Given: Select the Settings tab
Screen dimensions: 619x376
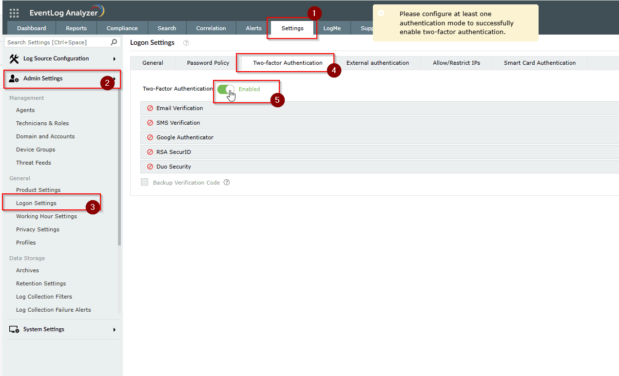Looking at the screenshot, I should 292,28.
